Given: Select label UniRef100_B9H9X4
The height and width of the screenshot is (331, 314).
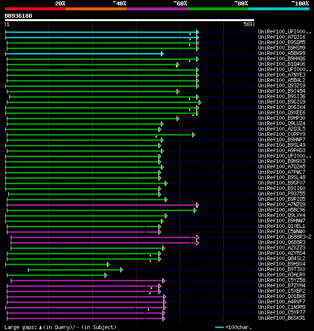Looking at the screenshot, I should coord(282,264).
